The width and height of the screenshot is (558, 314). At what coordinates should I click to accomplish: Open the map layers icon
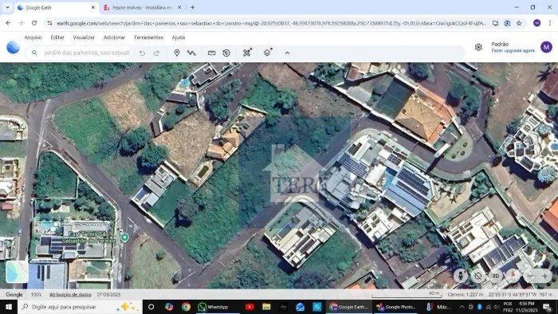pyautogui.click(x=268, y=53)
